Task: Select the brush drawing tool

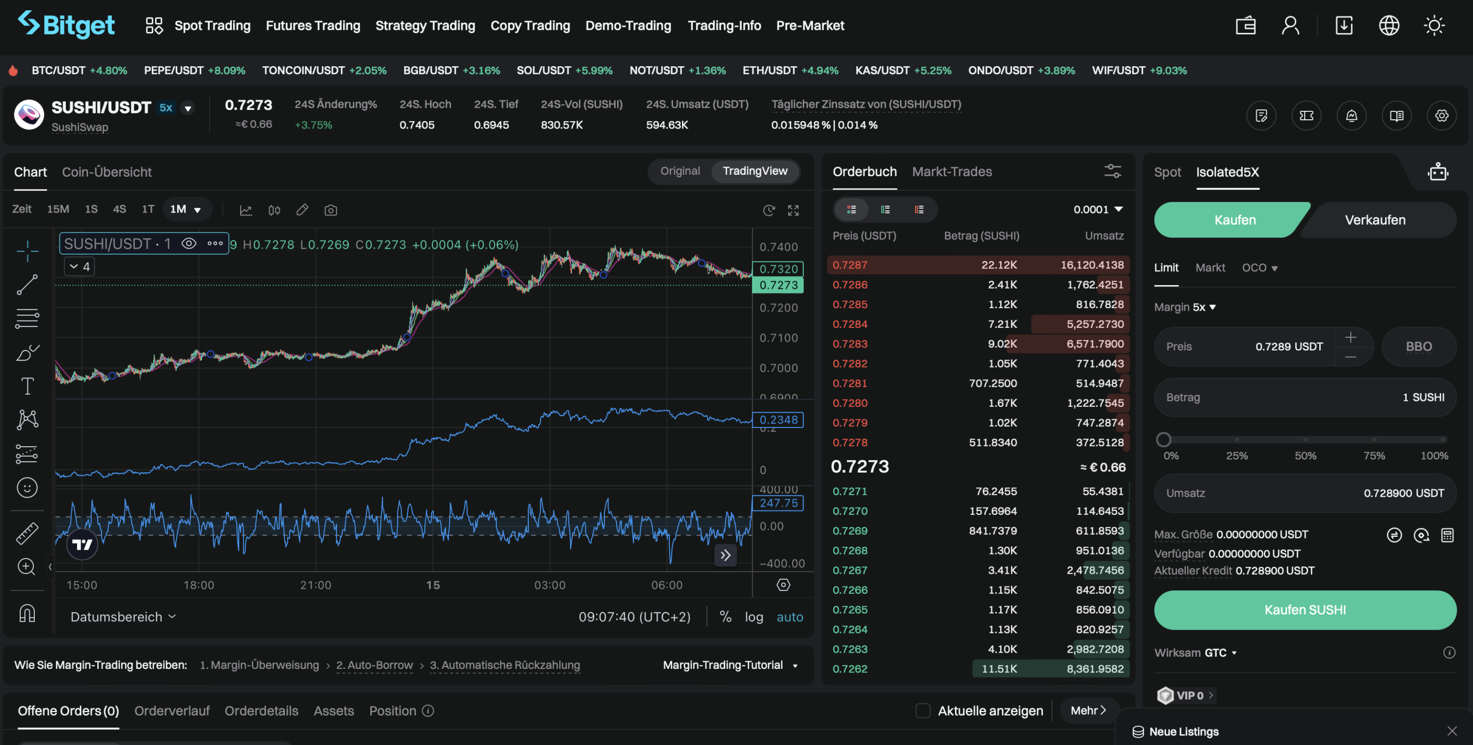Action: pyautogui.click(x=27, y=352)
